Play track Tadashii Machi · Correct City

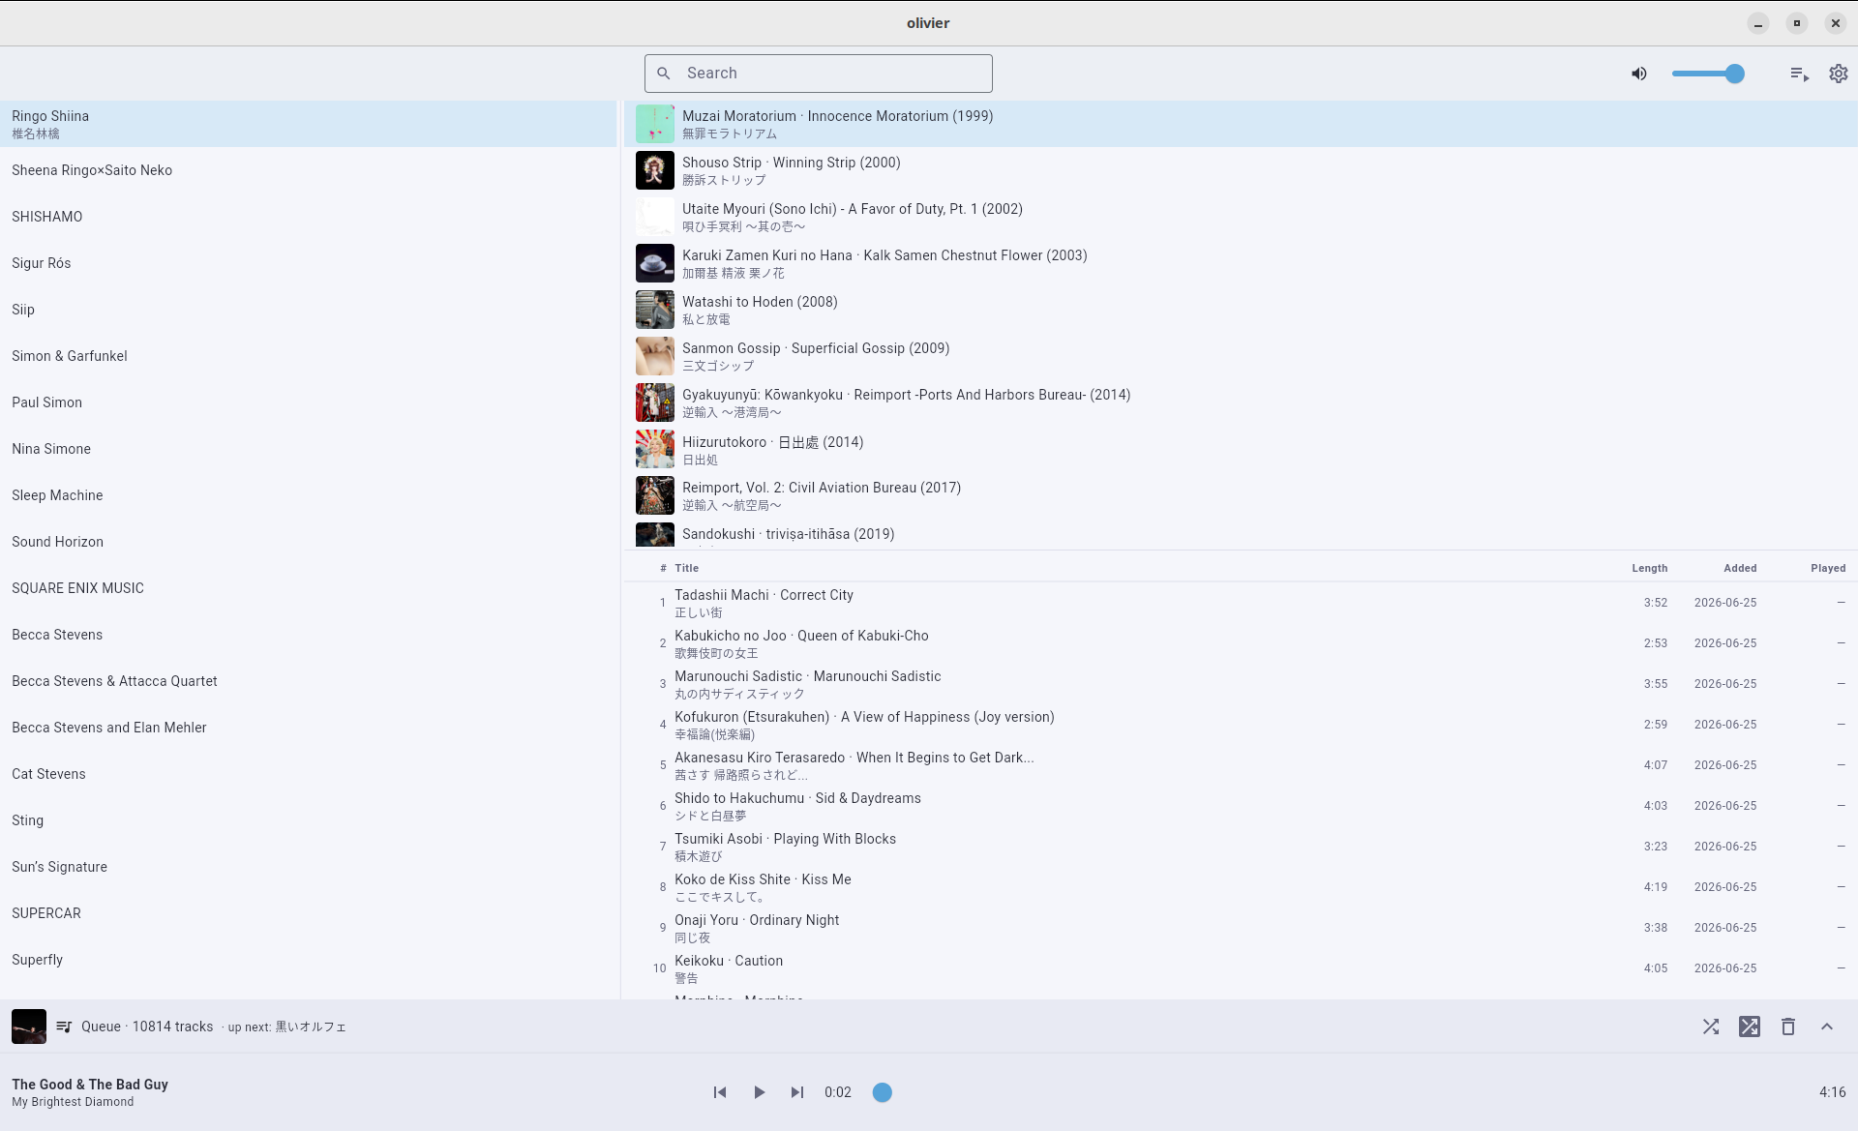[1241, 603]
